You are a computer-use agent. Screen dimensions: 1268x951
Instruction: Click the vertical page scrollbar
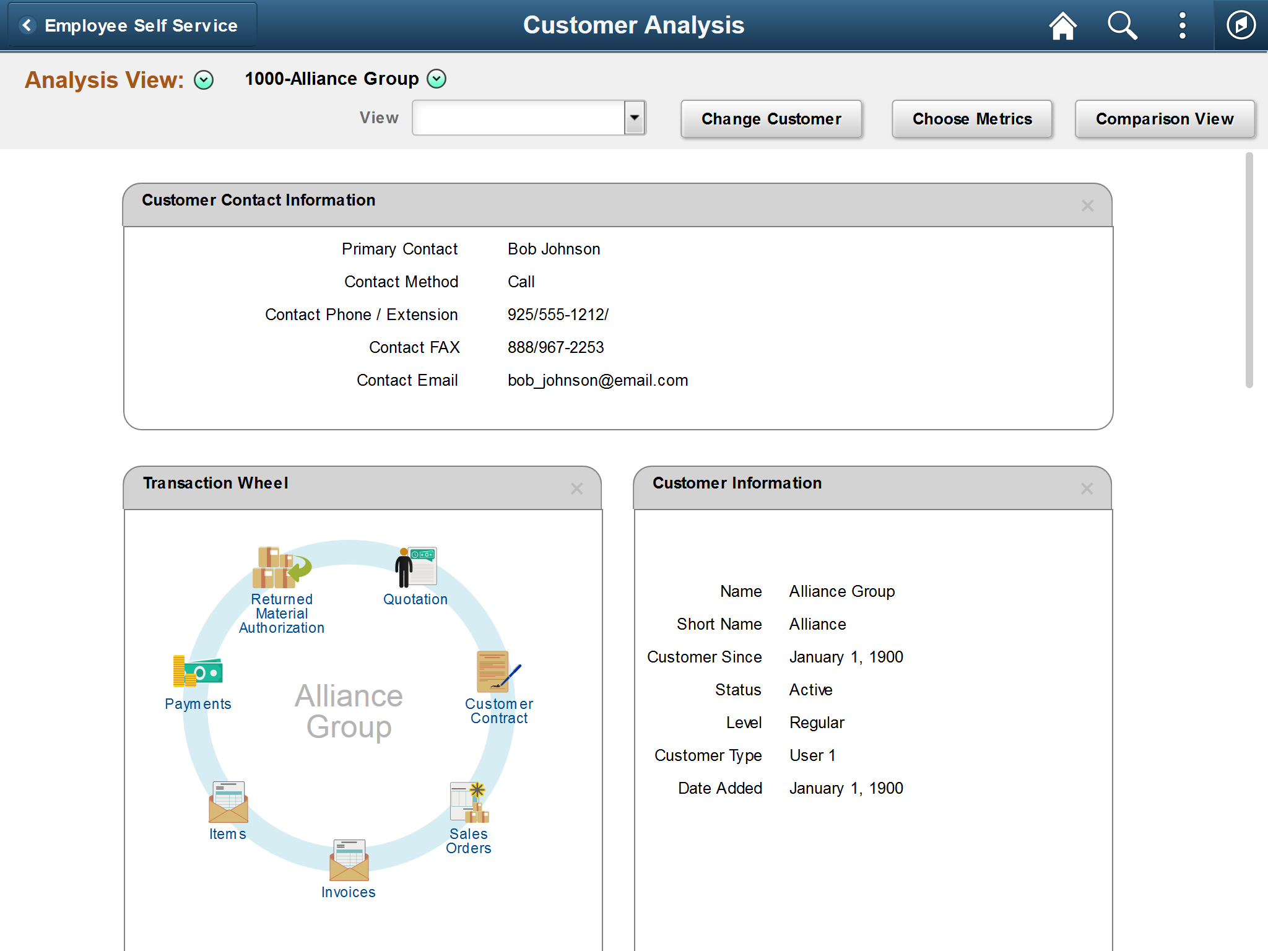(x=1249, y=271)
